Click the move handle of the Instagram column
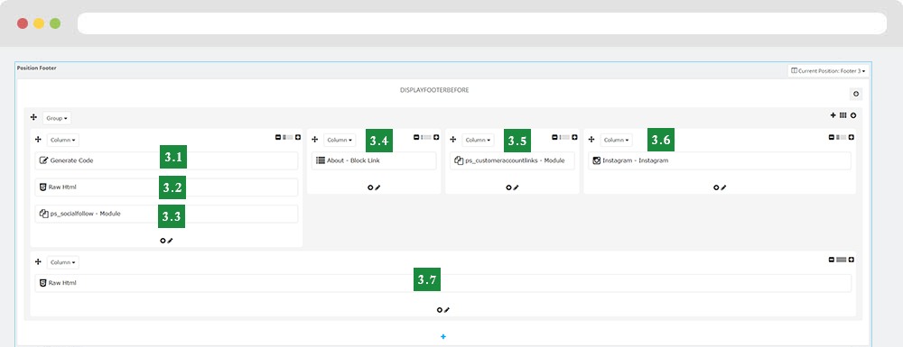This screenshot has width=903, height=347. click(x=591, y=139)
